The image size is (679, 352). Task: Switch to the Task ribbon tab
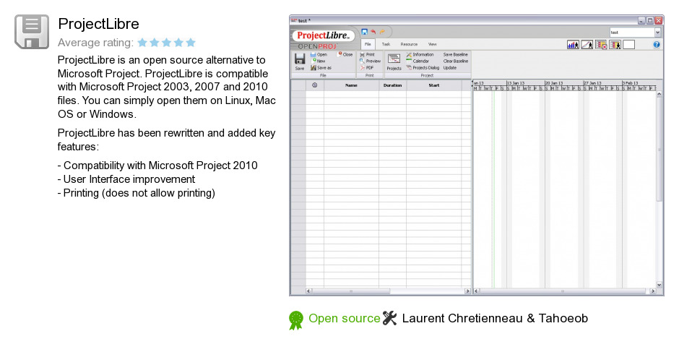click(x=386, y=44)
